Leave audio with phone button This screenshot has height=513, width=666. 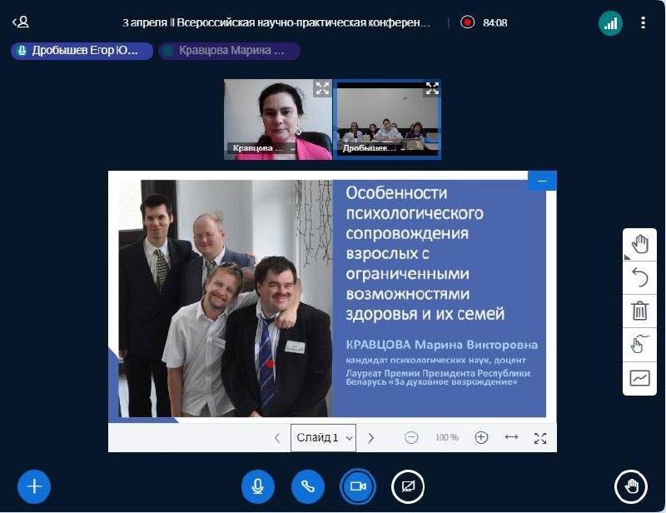tap(308, 486)
